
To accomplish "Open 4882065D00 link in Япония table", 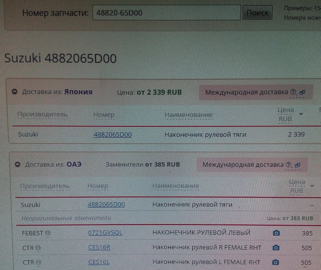I will pos(113,135).
